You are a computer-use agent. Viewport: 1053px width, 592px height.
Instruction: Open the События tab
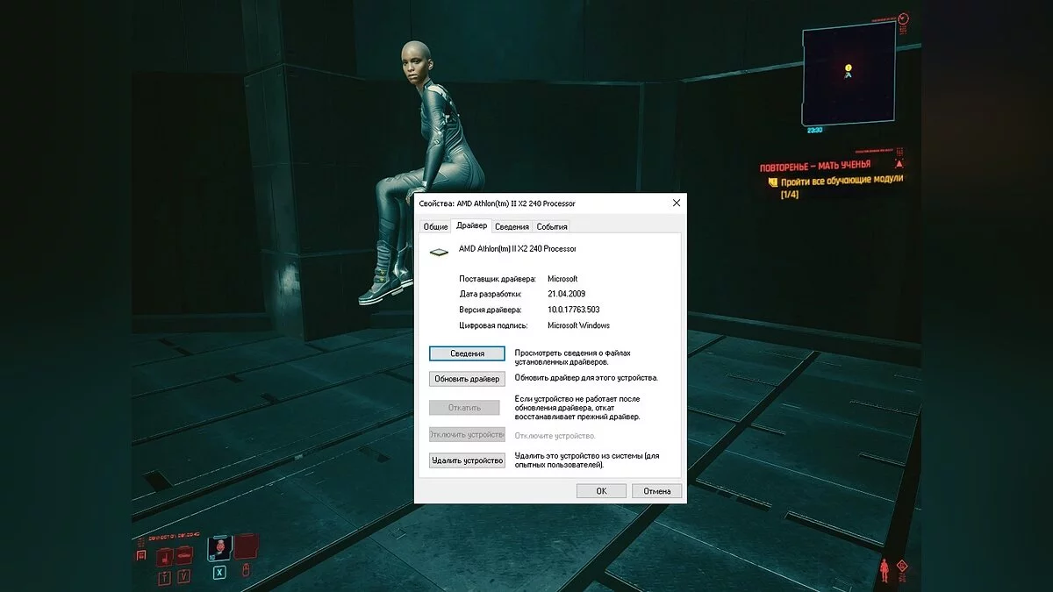click(554, 225)
